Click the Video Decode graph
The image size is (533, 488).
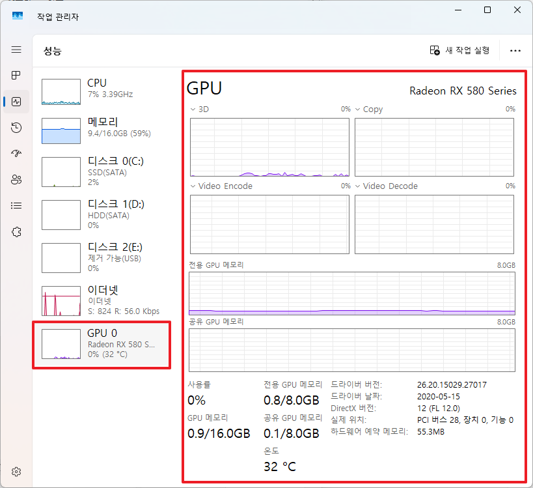tap(435, 224)
